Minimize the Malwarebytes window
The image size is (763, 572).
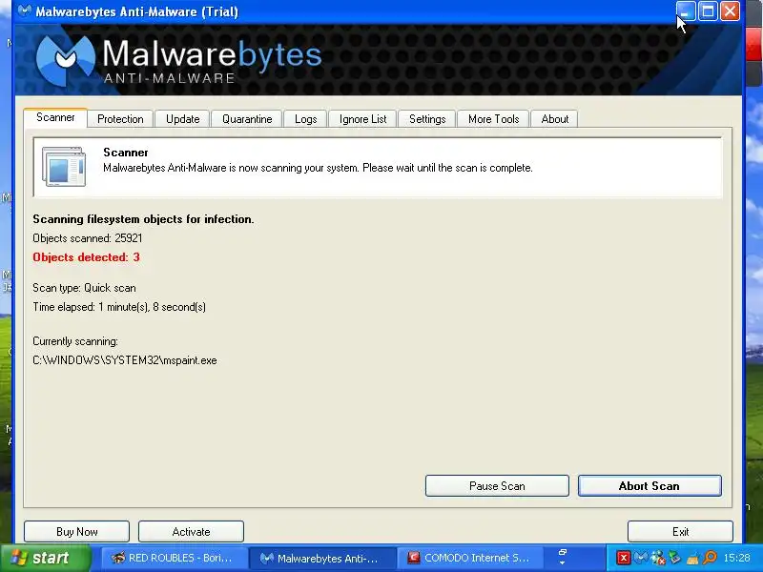[686, 10]
